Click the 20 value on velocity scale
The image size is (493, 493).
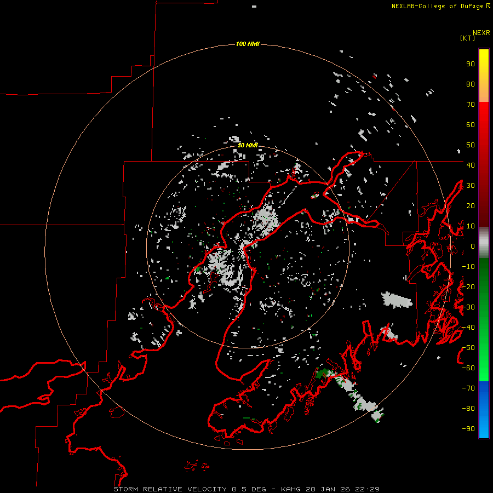471,205
